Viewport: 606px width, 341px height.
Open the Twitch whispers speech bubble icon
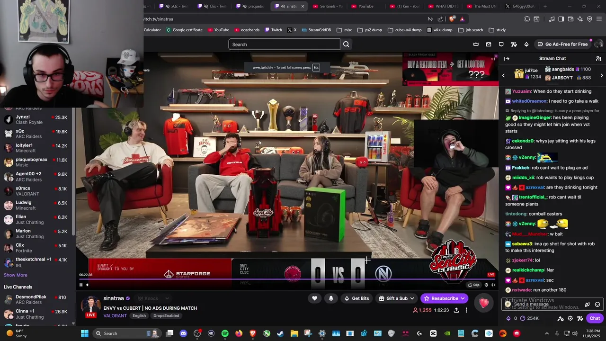point(501,45)
